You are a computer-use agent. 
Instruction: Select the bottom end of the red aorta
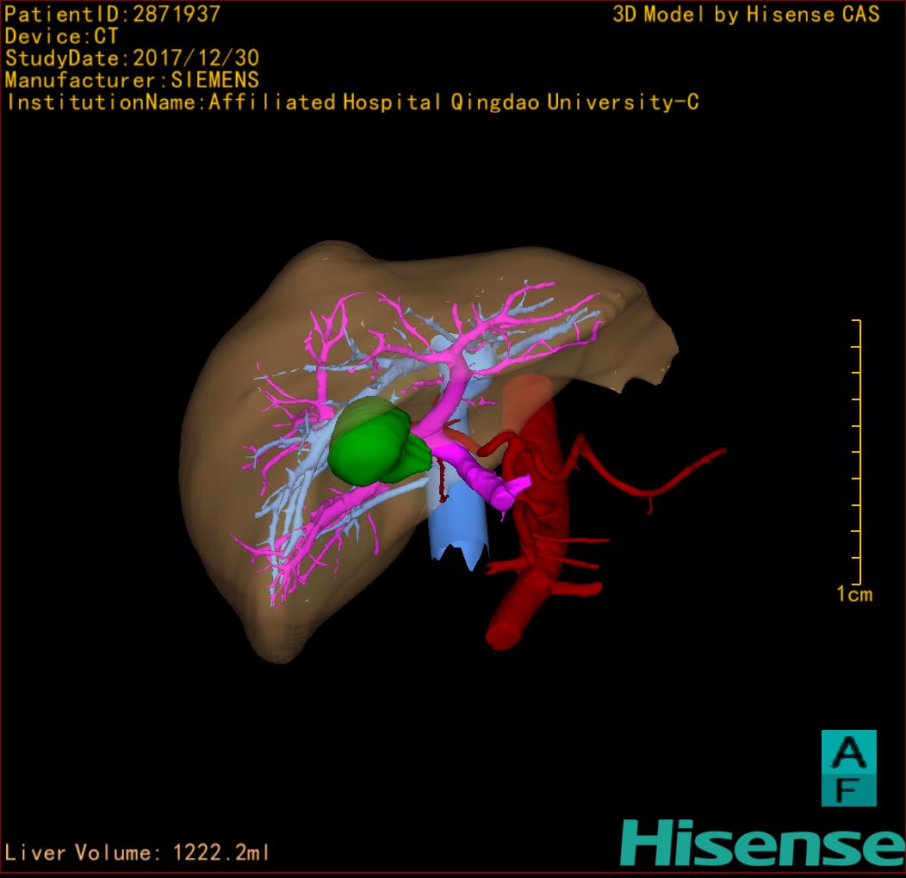click(504, 635)
